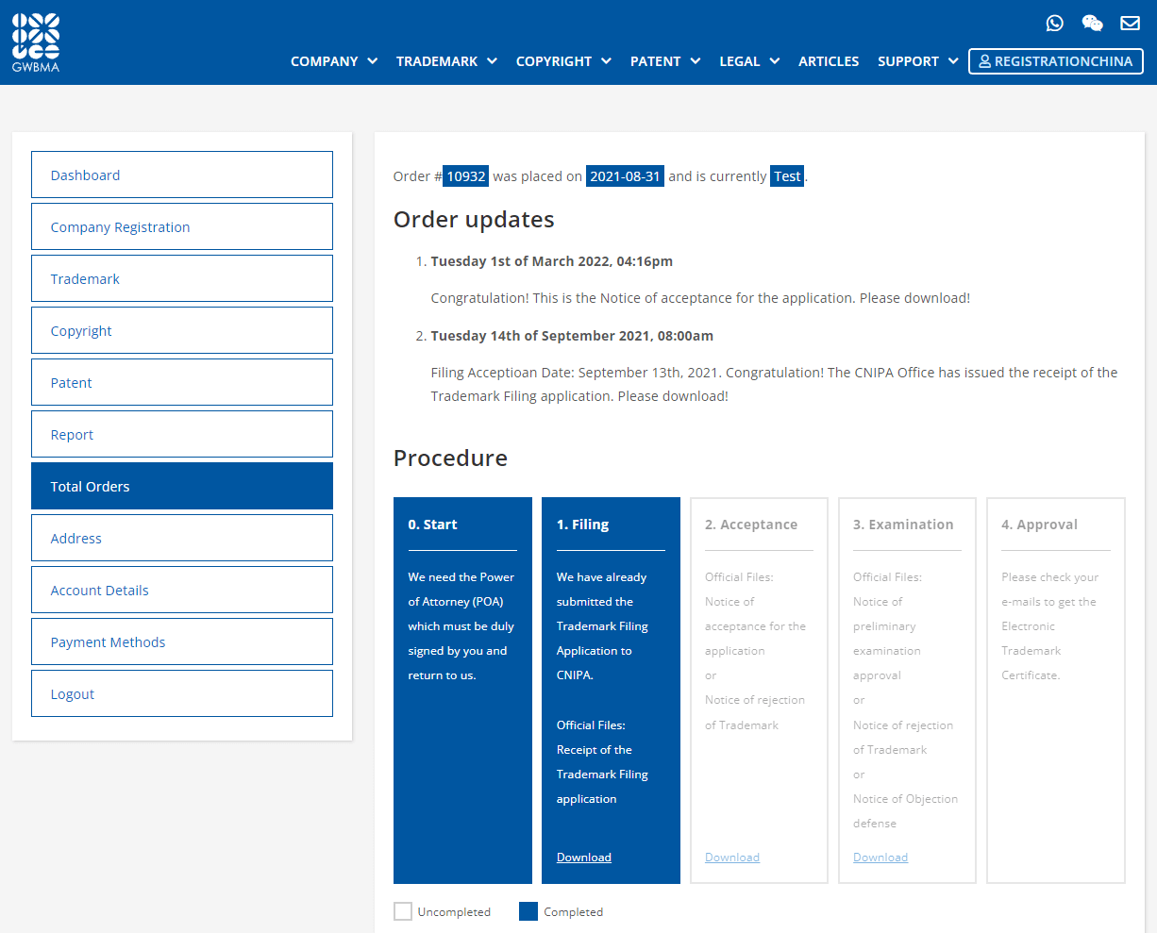1157x933 pixels.
Task: Click the order date 2021-08-31
Action: click(x=625, y=175)
